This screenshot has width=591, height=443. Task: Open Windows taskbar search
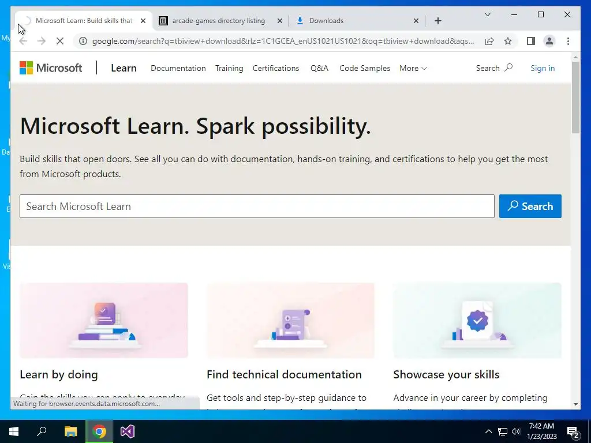(42, 431)
